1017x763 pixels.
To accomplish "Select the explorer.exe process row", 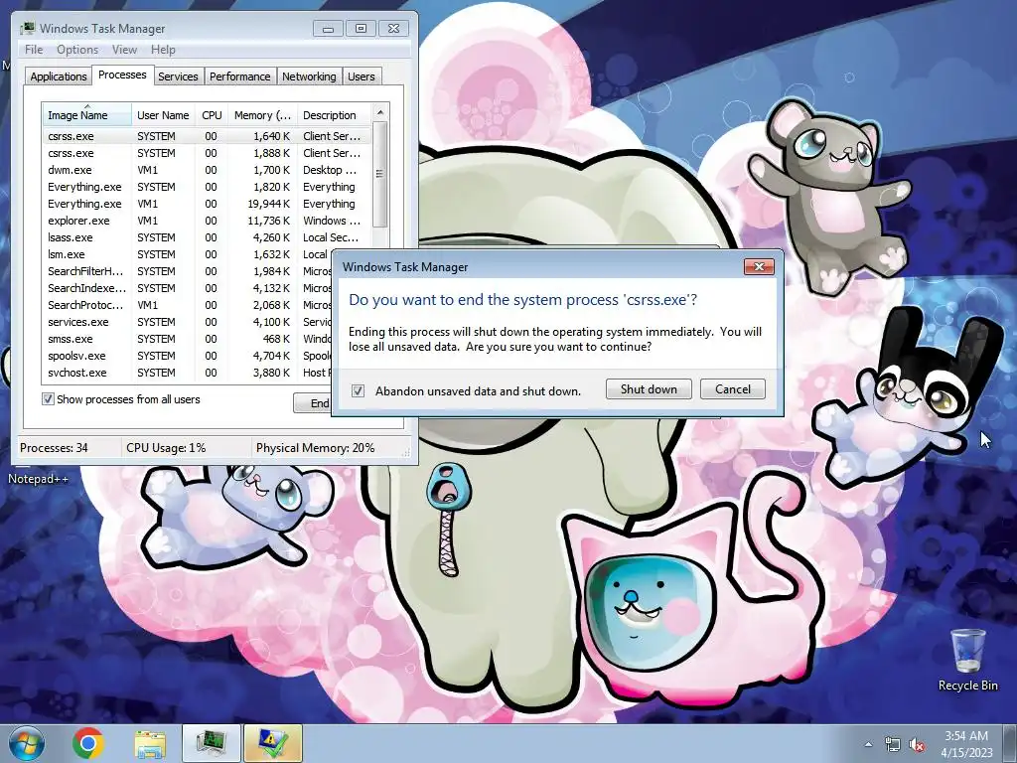I will pos(207,221).
